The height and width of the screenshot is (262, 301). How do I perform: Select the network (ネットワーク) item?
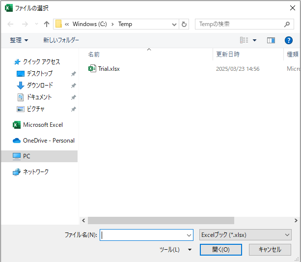click(x=36, y=172)
